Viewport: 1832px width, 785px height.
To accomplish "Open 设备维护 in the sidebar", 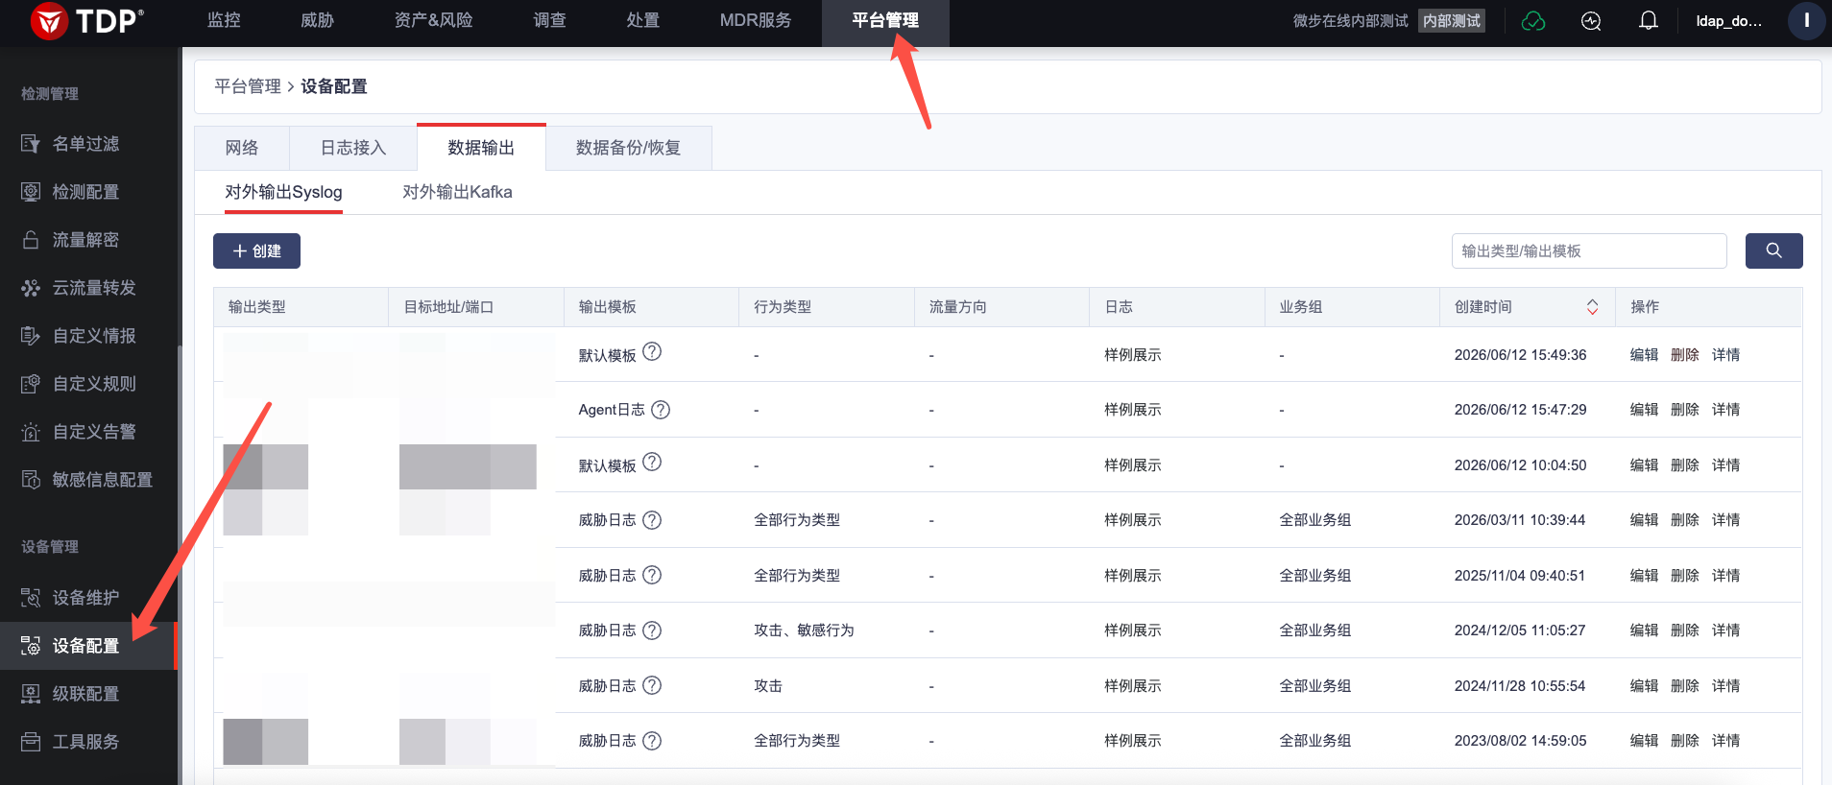I will [85, 598].
